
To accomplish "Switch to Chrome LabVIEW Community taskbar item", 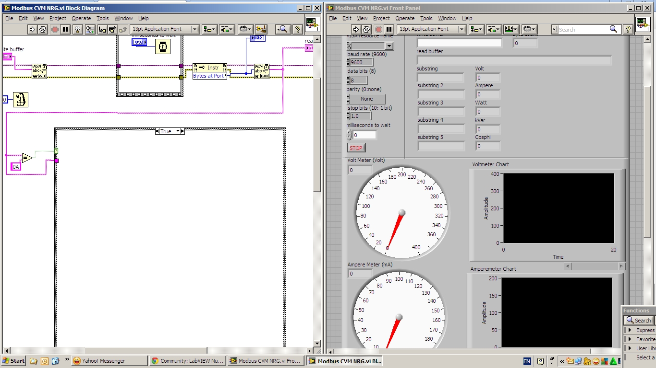I will coord(187,361).
